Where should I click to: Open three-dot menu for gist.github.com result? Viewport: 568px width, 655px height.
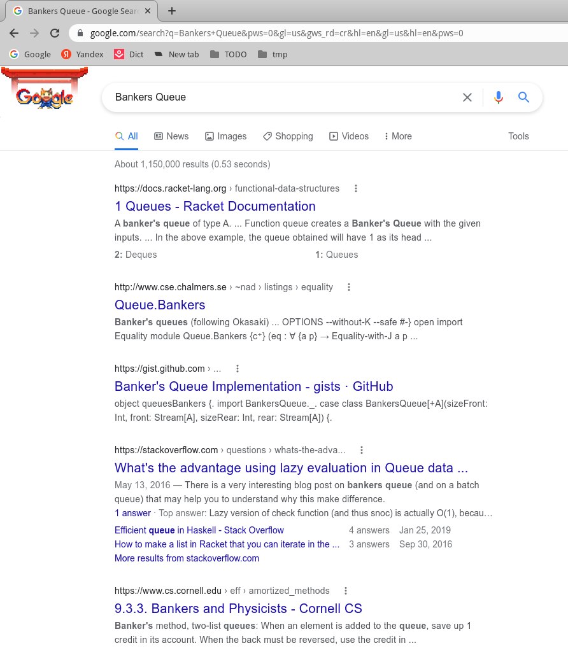[238, 369]
